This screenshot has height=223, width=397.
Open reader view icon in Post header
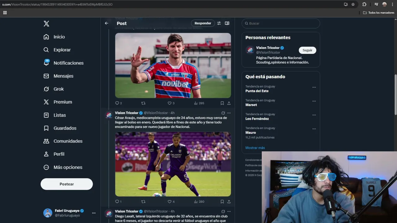pos(227,23)
